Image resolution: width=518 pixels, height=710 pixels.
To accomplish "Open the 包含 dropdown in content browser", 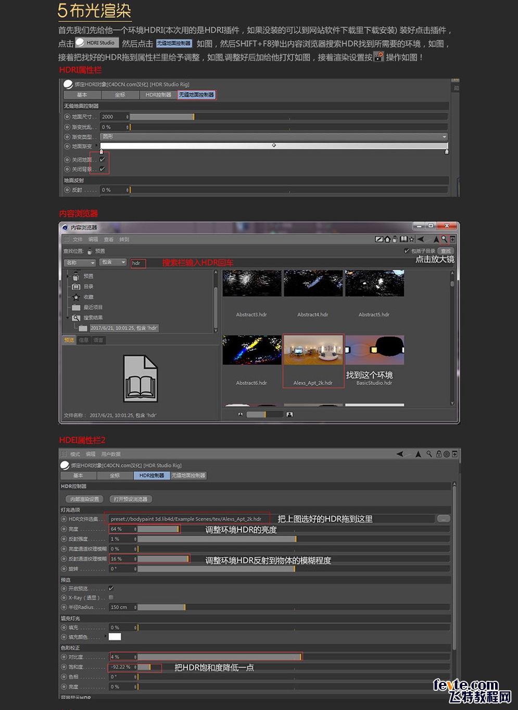I will click(113, 262).
